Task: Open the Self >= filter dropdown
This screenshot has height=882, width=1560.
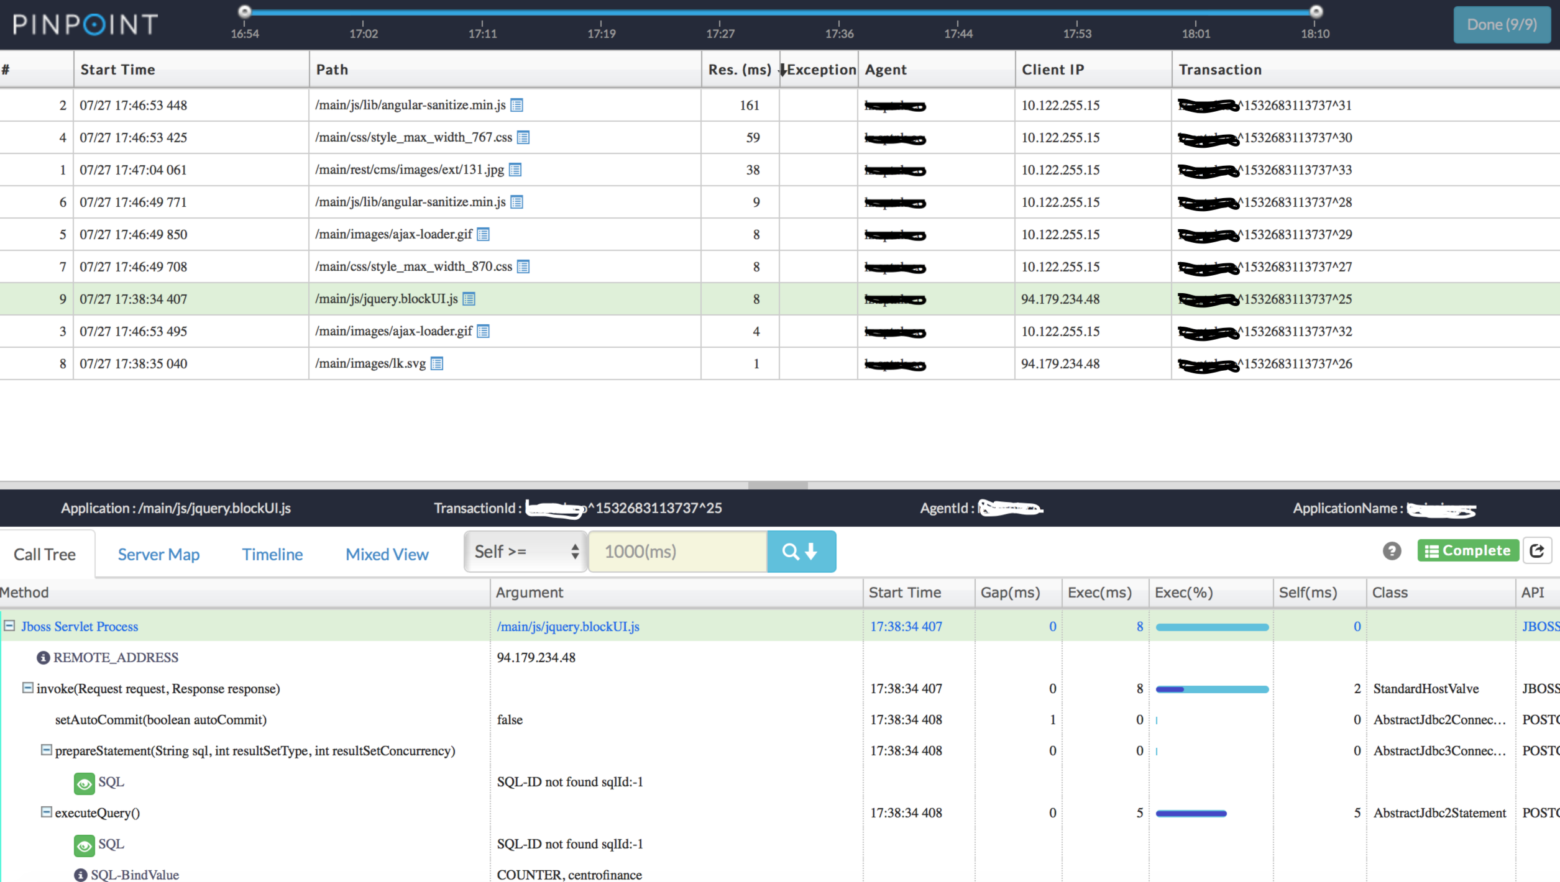Action: [x=525, y=552]
